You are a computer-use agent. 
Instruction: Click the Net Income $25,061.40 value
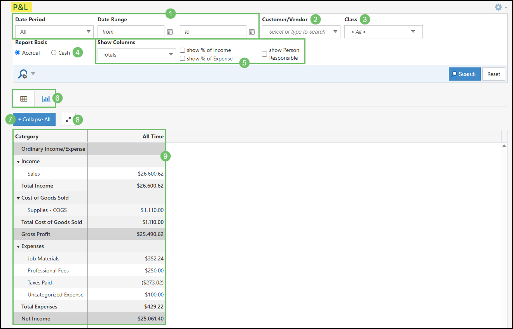point(150,319)
